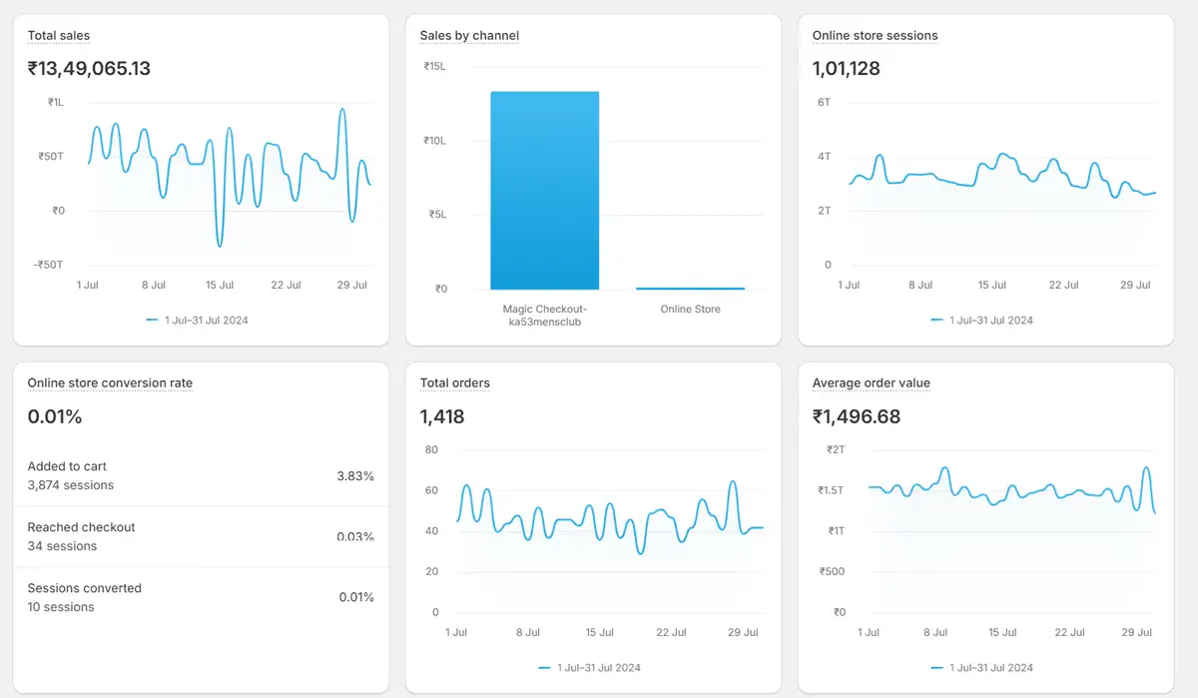The width and height of the screenshot is (1198, 698).
Task: Select the Sessions converted row
Action: 200,598
